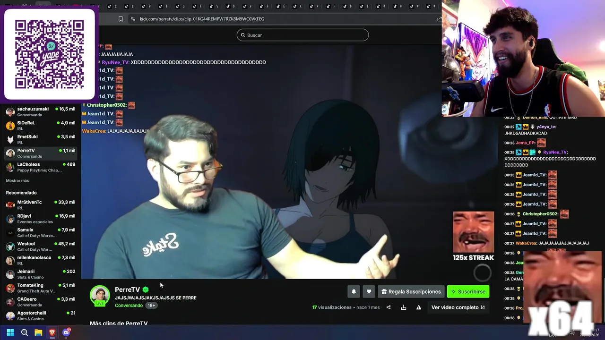Open MrStivenTc recommended channel

tap(40, 205)
